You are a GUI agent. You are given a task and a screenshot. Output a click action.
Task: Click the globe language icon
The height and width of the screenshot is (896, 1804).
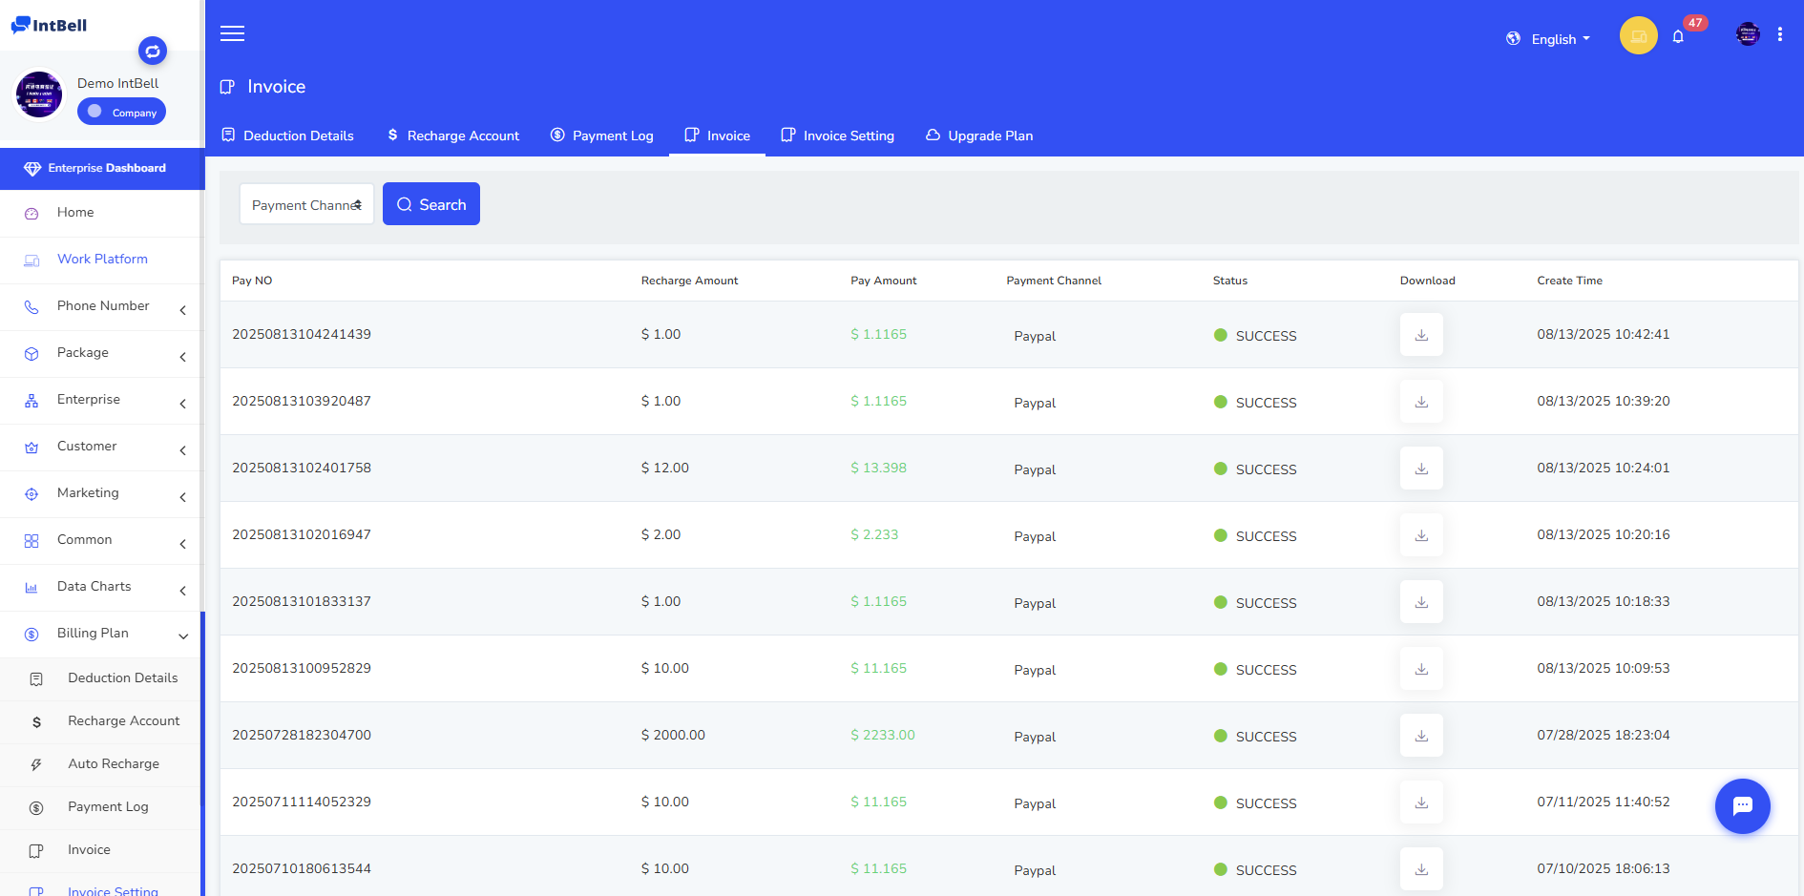point(1513,39)
